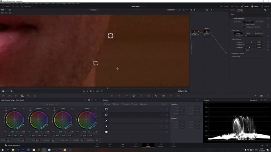271x152 pixels.
Task: Add a Linear window
Action: point(107,104)
